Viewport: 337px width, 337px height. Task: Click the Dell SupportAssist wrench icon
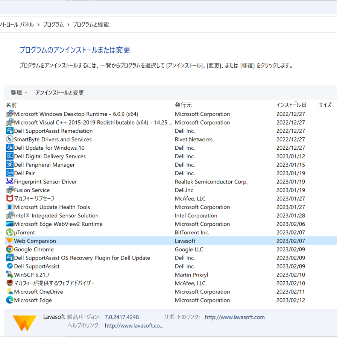point(10,266)
